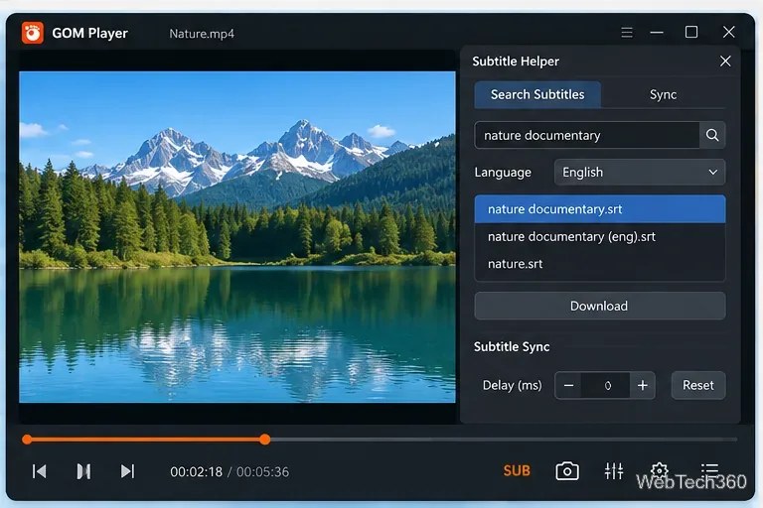Decrease subtitle delay with minus button

(569, 386)
